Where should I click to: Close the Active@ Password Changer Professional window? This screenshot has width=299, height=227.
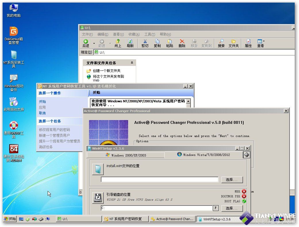tap(286, 111)
